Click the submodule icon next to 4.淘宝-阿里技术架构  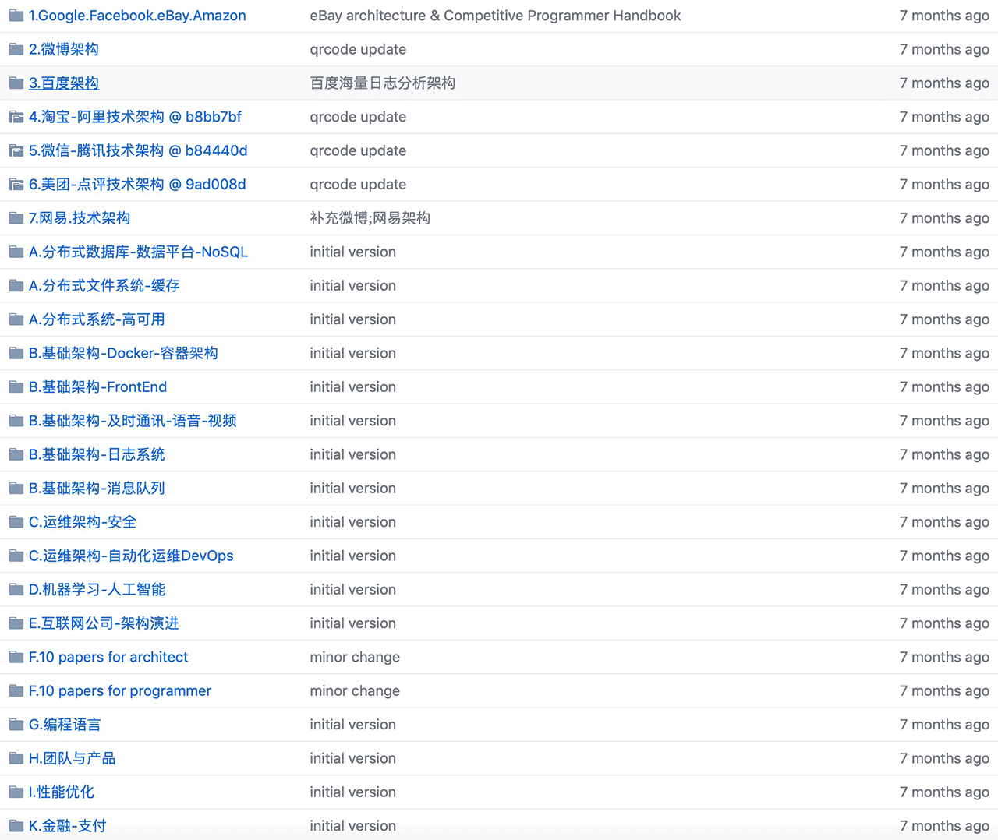[x=16, y=117]
